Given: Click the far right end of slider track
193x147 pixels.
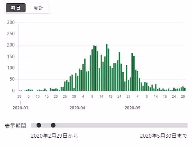Looking at the screenshot, I should 186,125.
